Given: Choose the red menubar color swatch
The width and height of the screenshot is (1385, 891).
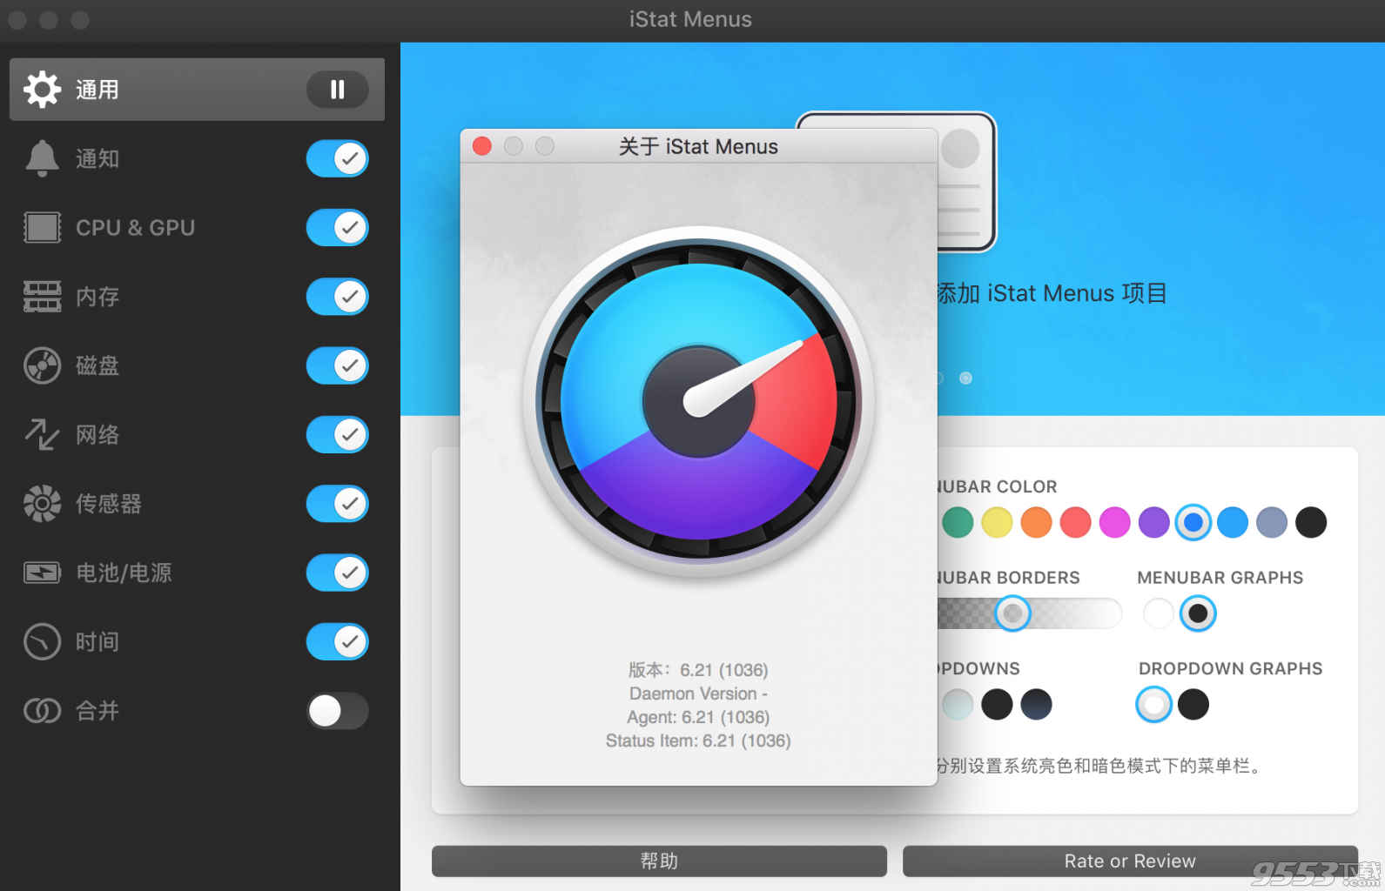Looking at the screenshot, I should coord(1075,522).
